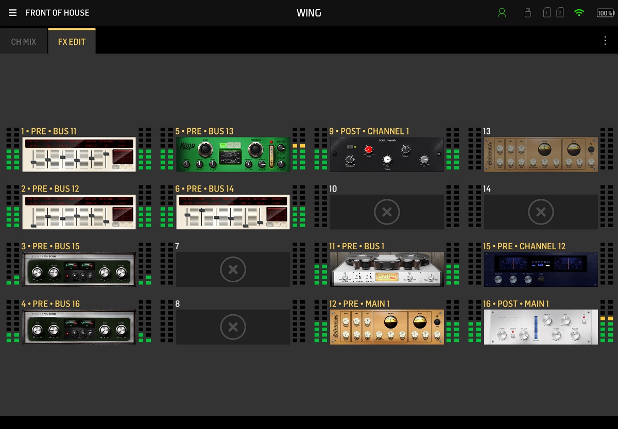
Task: Click the slot number 13 label
Action: pos(487,131)
